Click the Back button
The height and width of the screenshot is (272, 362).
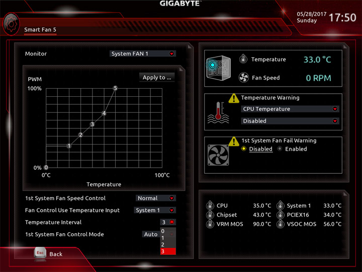(56, 254)
